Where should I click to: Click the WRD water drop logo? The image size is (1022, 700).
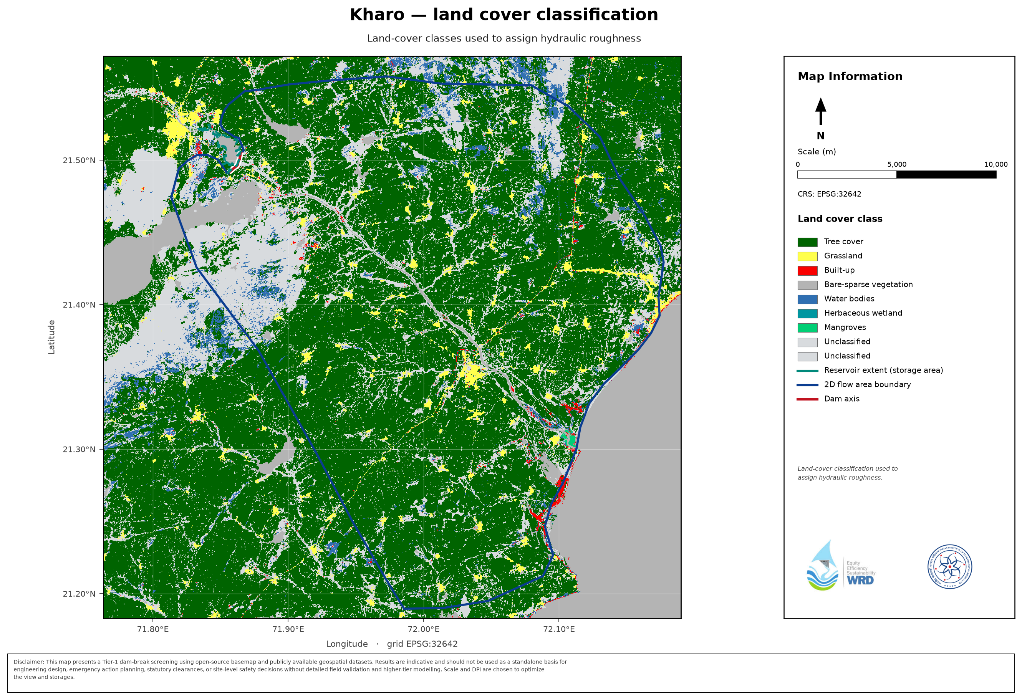(822, 566)
